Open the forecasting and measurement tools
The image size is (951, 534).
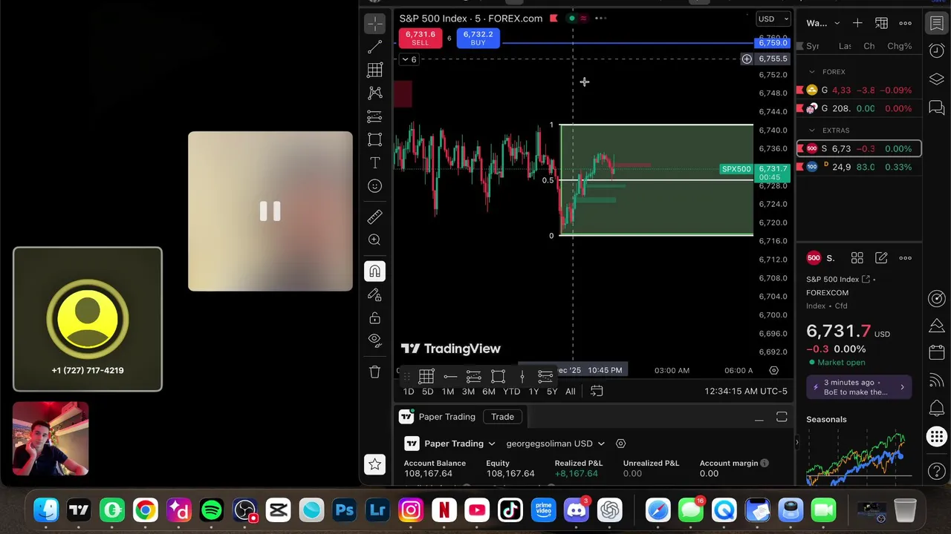coord(374,116)
